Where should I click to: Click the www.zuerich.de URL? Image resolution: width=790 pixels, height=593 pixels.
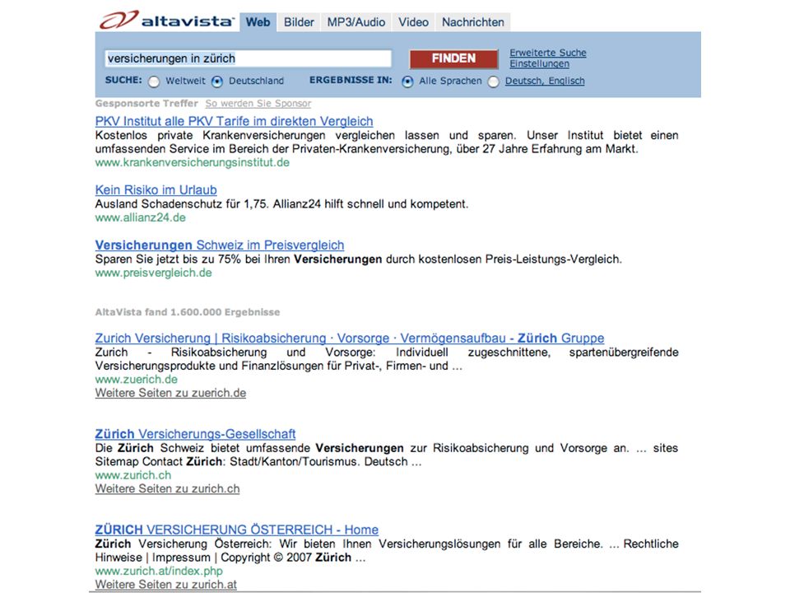point(137,379)
